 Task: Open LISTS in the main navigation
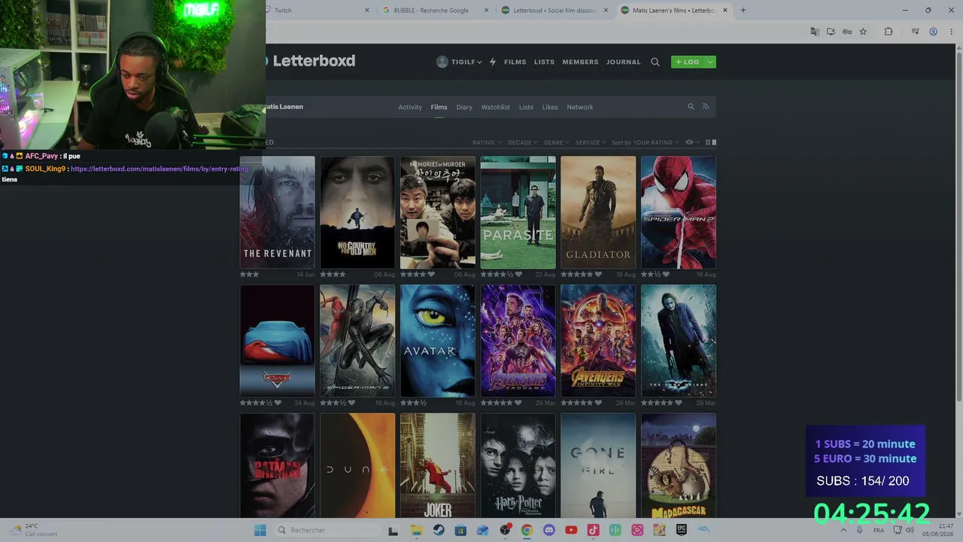pyautogui.click(x=544, y=62)
